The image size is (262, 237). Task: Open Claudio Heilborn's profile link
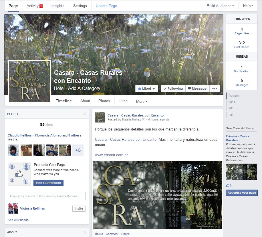[x=21, y=135]
